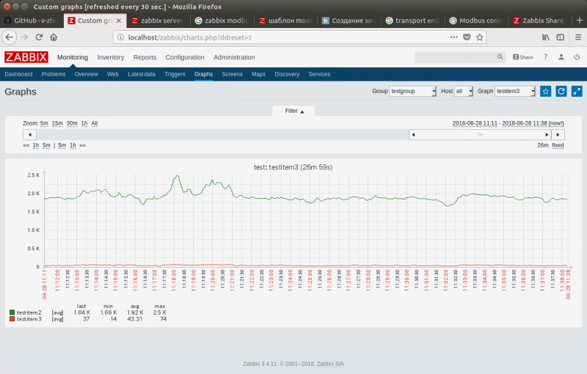Click the All zoom link
This screenshot has width=587, height=374.
(94, 123)
